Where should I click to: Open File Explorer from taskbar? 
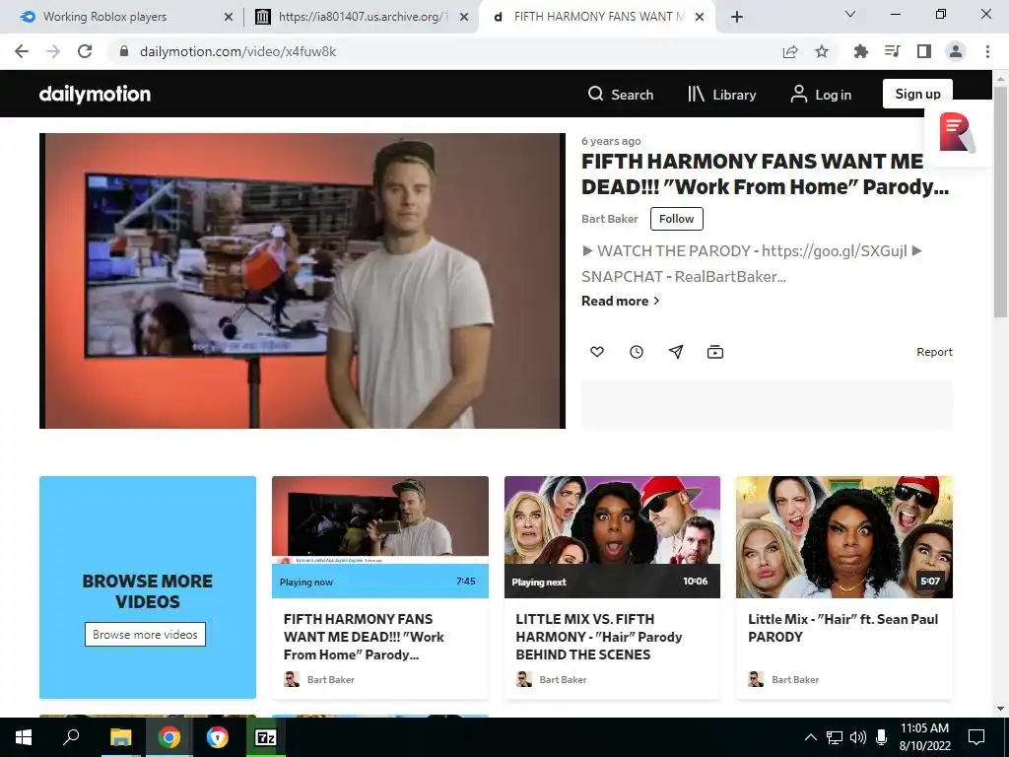pos(120,737)
